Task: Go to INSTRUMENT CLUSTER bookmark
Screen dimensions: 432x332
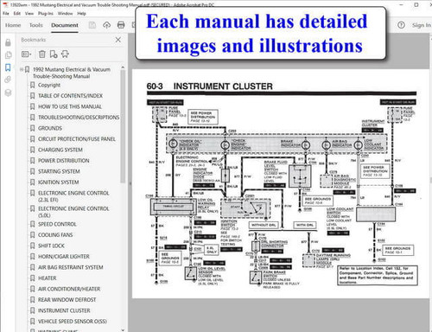Action: [x=64, y=310]
